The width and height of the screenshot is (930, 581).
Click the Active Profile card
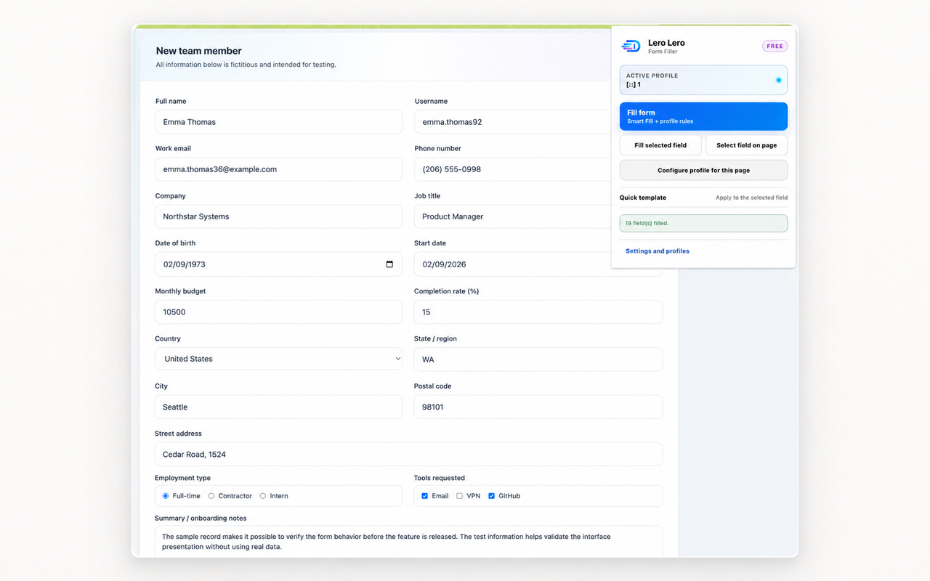click(703, 80)
